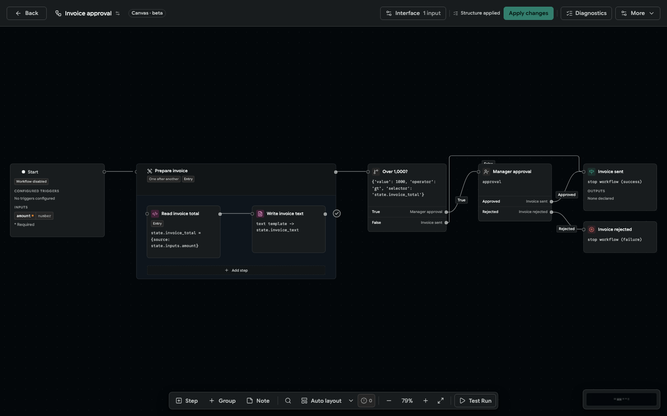Click the Write invoice text document icon
This screenshot has height=416, width=667.
260,214
